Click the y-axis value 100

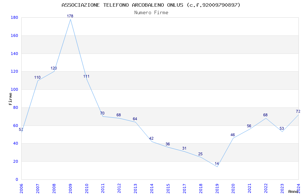pos(14,90)
